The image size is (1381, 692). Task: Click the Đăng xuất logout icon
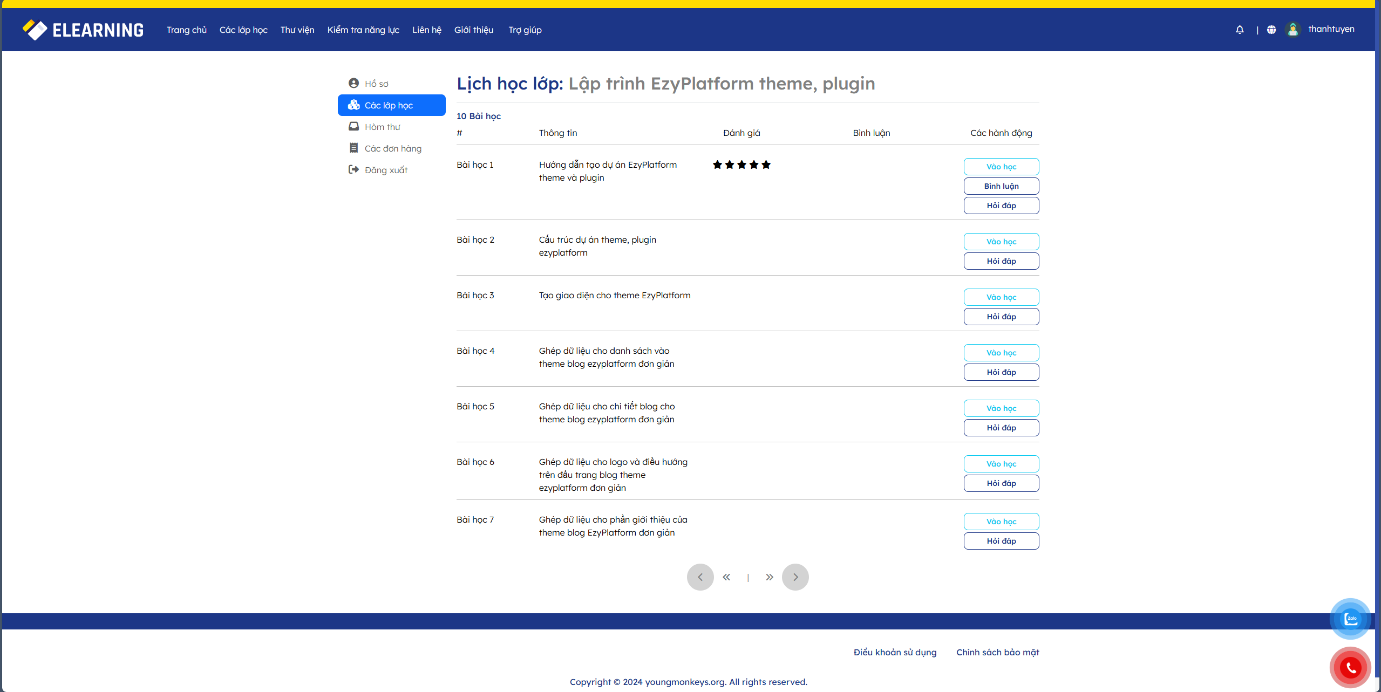(x=353, y=169)
